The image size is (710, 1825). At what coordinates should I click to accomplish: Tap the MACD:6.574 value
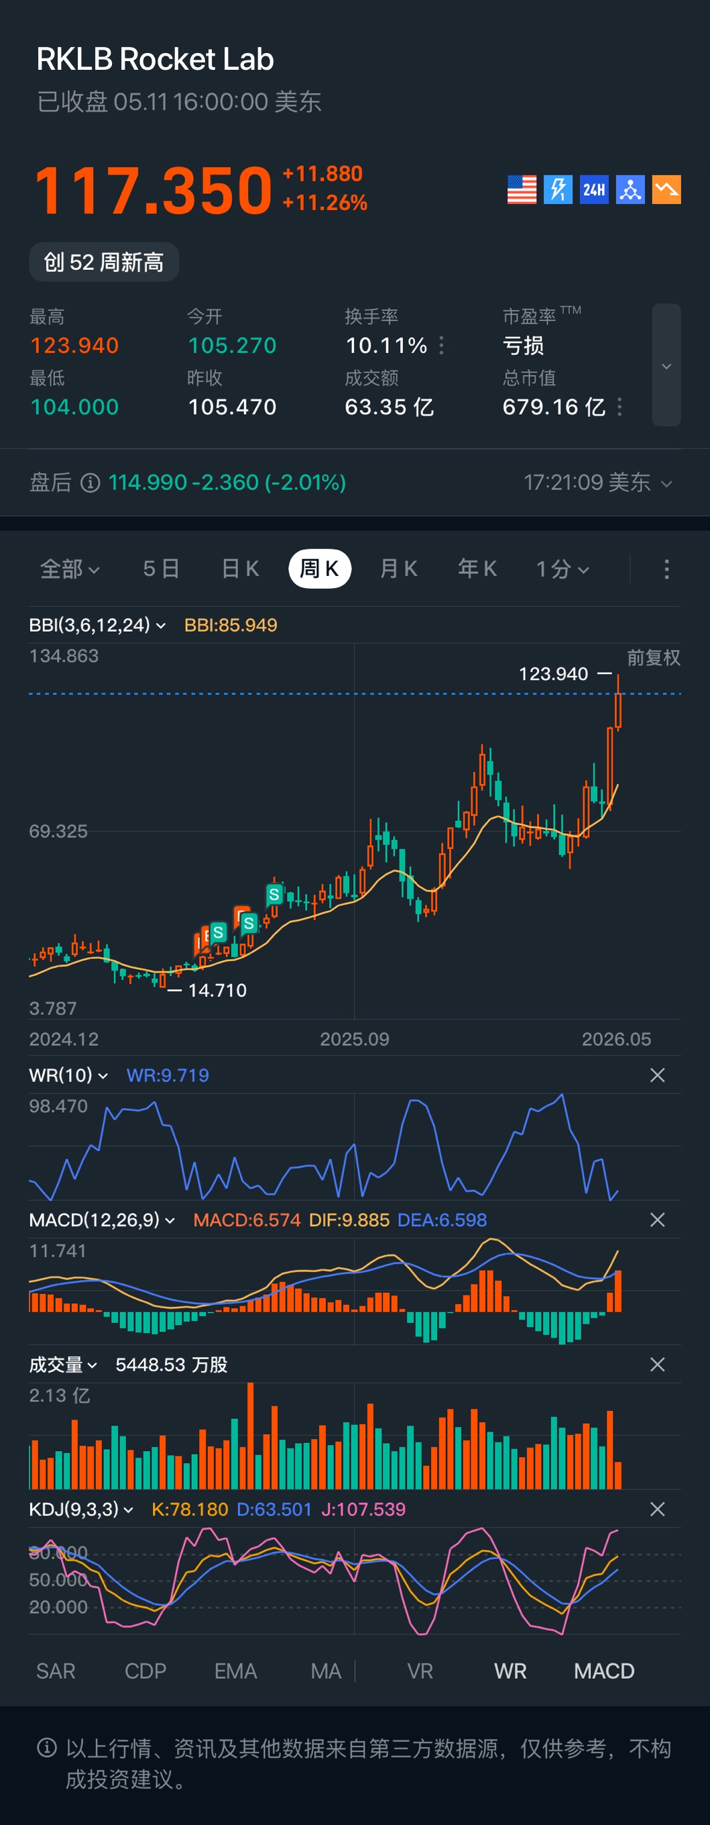tap(247, 1220)
